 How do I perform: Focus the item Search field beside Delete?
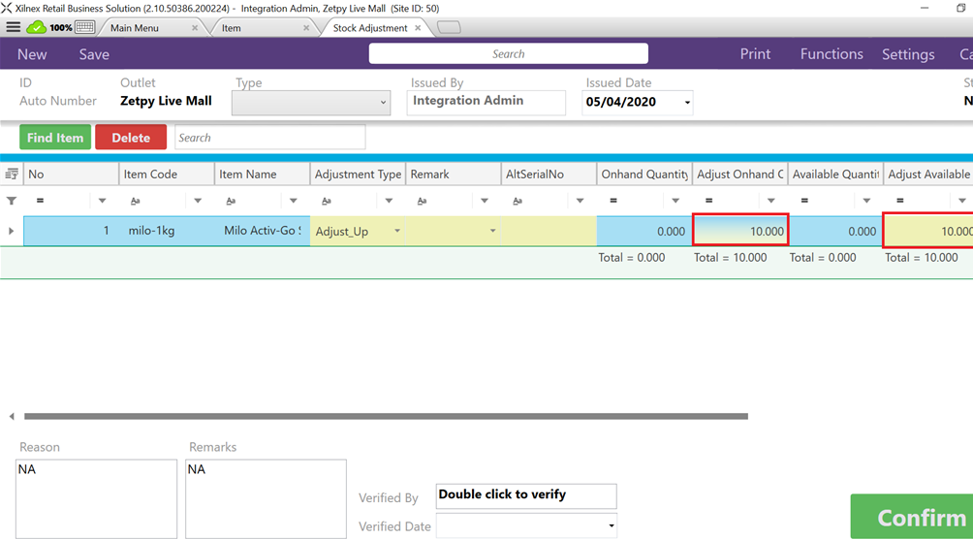[x=270, y=138]
